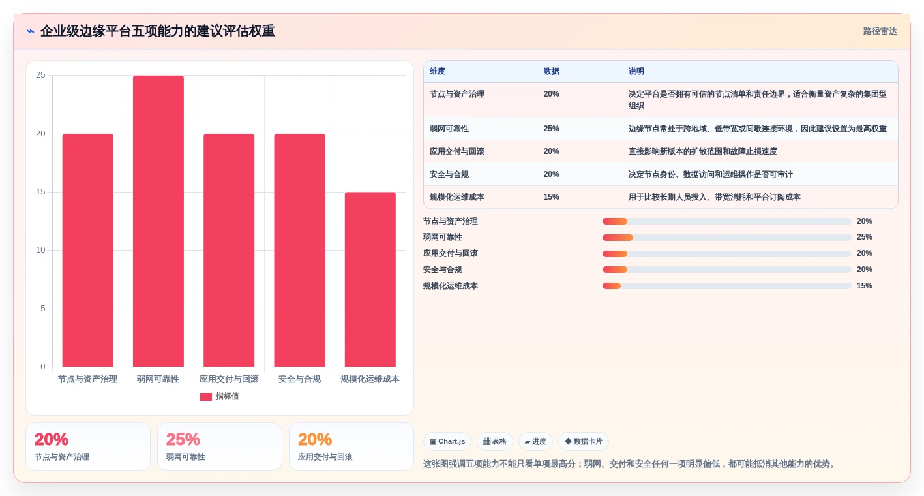924x496 pixels.
Task: Click the lightning icon beside the title
Action: click(31, 31)
